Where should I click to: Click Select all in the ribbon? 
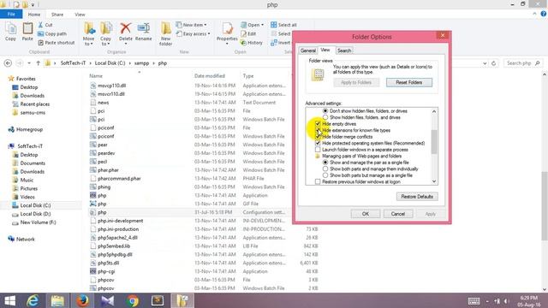[x=283, y=25]
